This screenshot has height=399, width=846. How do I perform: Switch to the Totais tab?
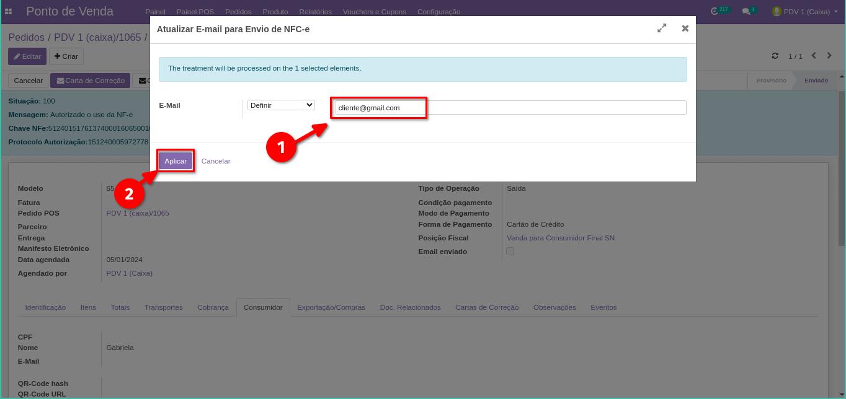coord(120,307)
